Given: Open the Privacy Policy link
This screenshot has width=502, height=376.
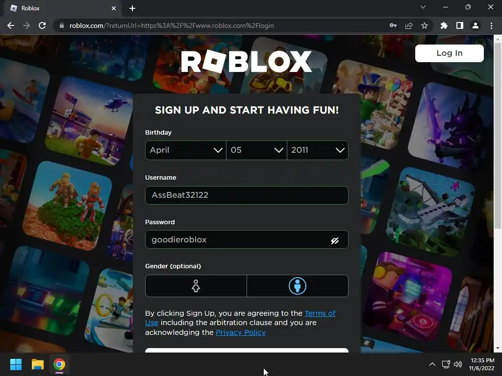Looking at the screenshot, I should [x=241, y=332].
